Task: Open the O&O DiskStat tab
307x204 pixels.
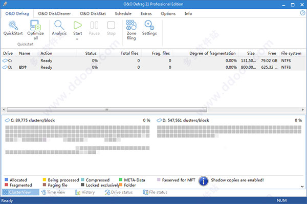Action: [93, 13]
